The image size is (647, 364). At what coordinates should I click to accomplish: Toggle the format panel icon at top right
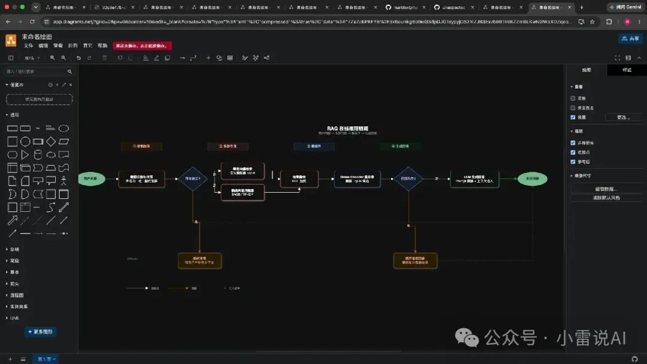pyautogui.click(x=628, y=58)
